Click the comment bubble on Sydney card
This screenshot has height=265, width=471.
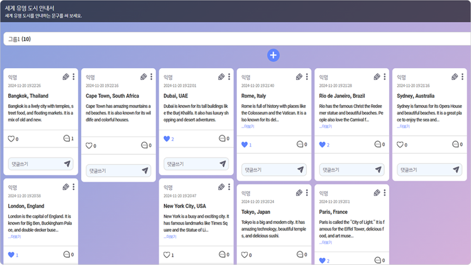[x=455, y=144]
